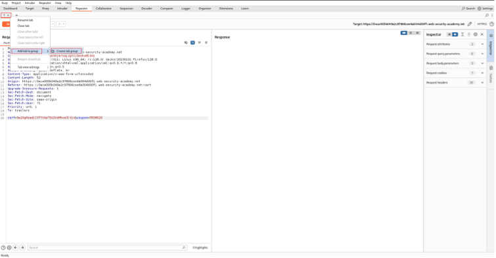Toggle the highlighted blue request editor icon
The width and height of the screenshot is (496, 258).
[192, 43]
